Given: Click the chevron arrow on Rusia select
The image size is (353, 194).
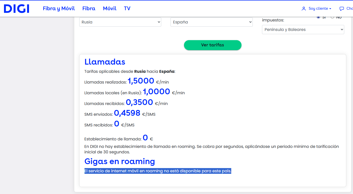Looking at the screenshot, I should (x=159, y=22).
